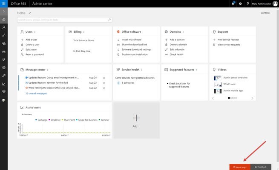Click Edit a domain
Viewport: 279px width, 170px height.
coord(177,49)
